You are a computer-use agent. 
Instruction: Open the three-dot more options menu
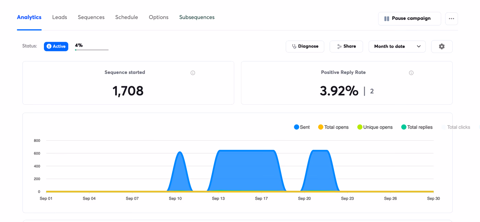(452, 18)
